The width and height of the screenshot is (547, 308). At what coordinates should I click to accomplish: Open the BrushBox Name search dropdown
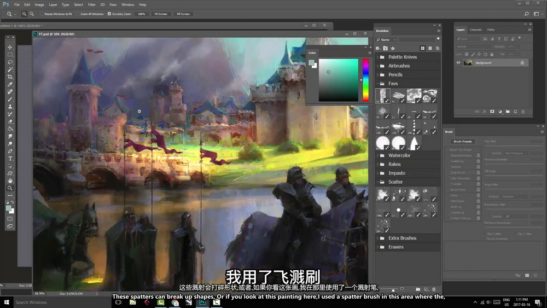point(387,40)
